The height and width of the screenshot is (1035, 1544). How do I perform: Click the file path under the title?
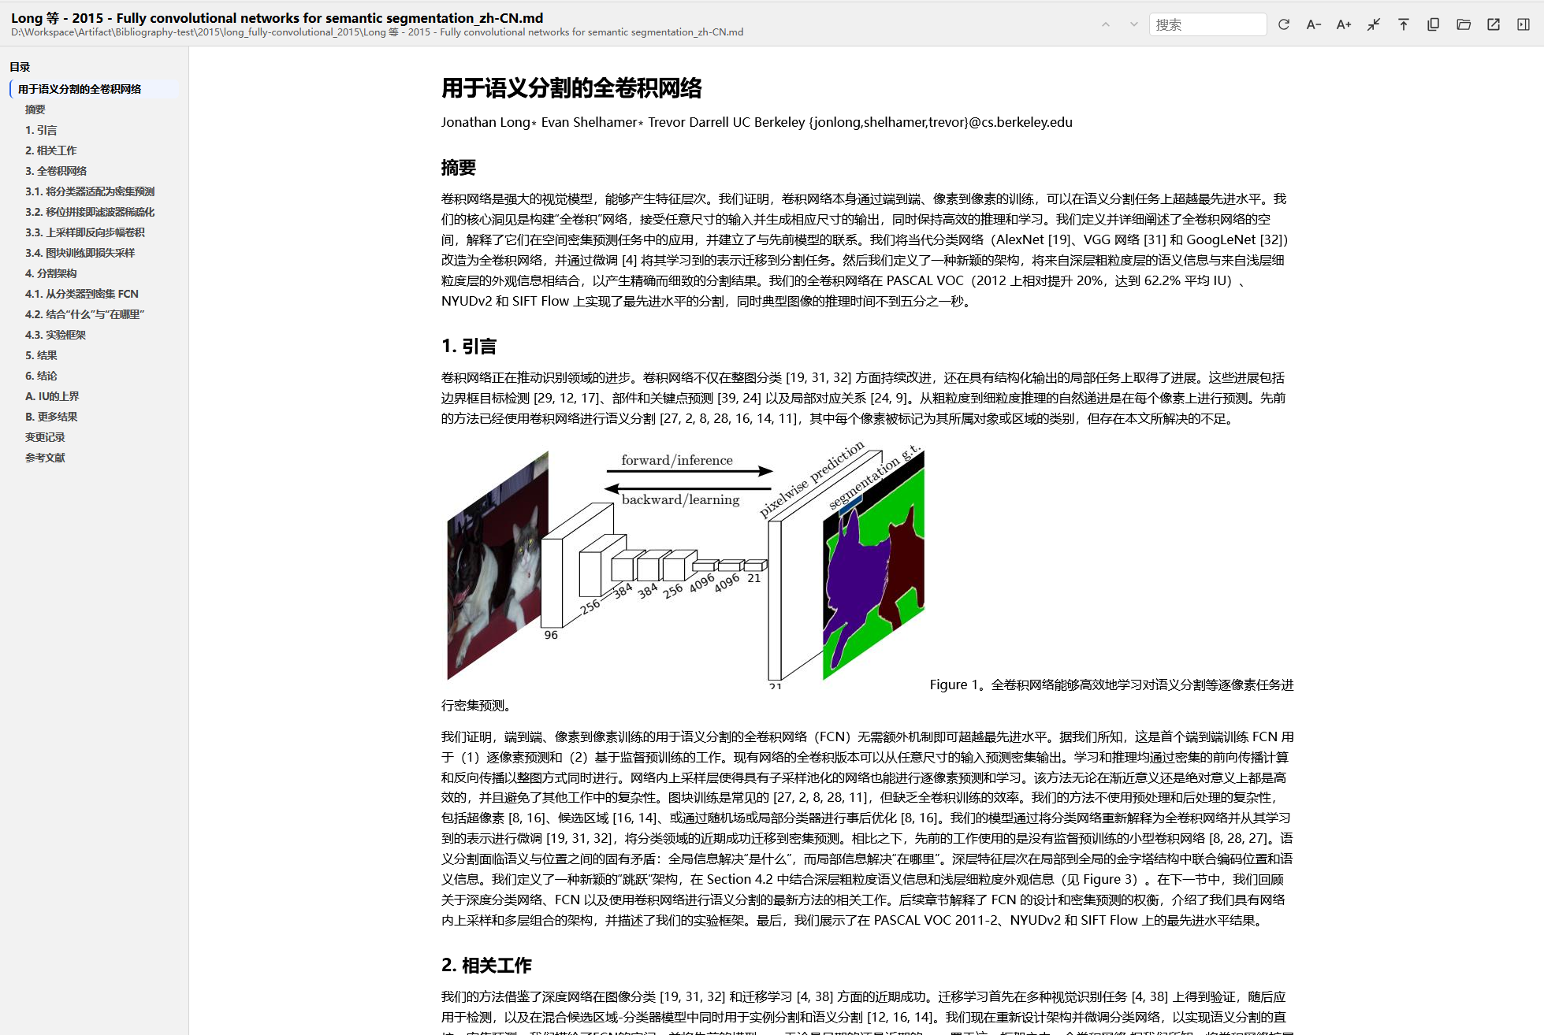point(377,32)
